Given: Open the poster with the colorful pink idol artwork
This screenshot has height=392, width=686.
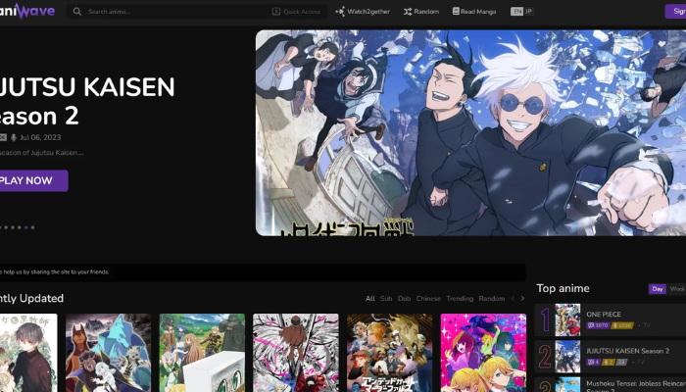Looking at the screenshot, I should 483,353.
